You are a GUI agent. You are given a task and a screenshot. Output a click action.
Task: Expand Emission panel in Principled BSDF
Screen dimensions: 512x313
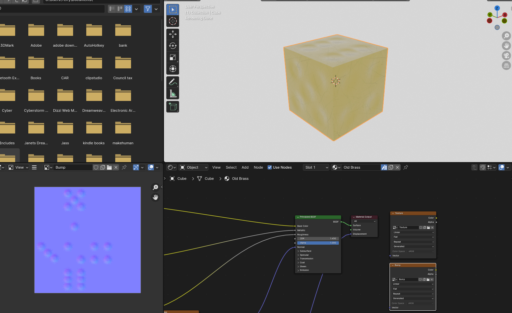[x=304, y=270]
